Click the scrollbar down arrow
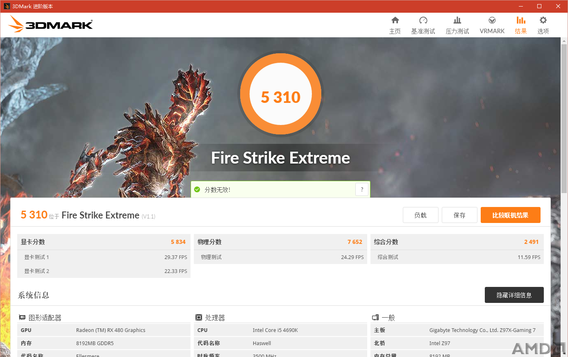This screenshot has width=568, height=357. click(564, 353)
